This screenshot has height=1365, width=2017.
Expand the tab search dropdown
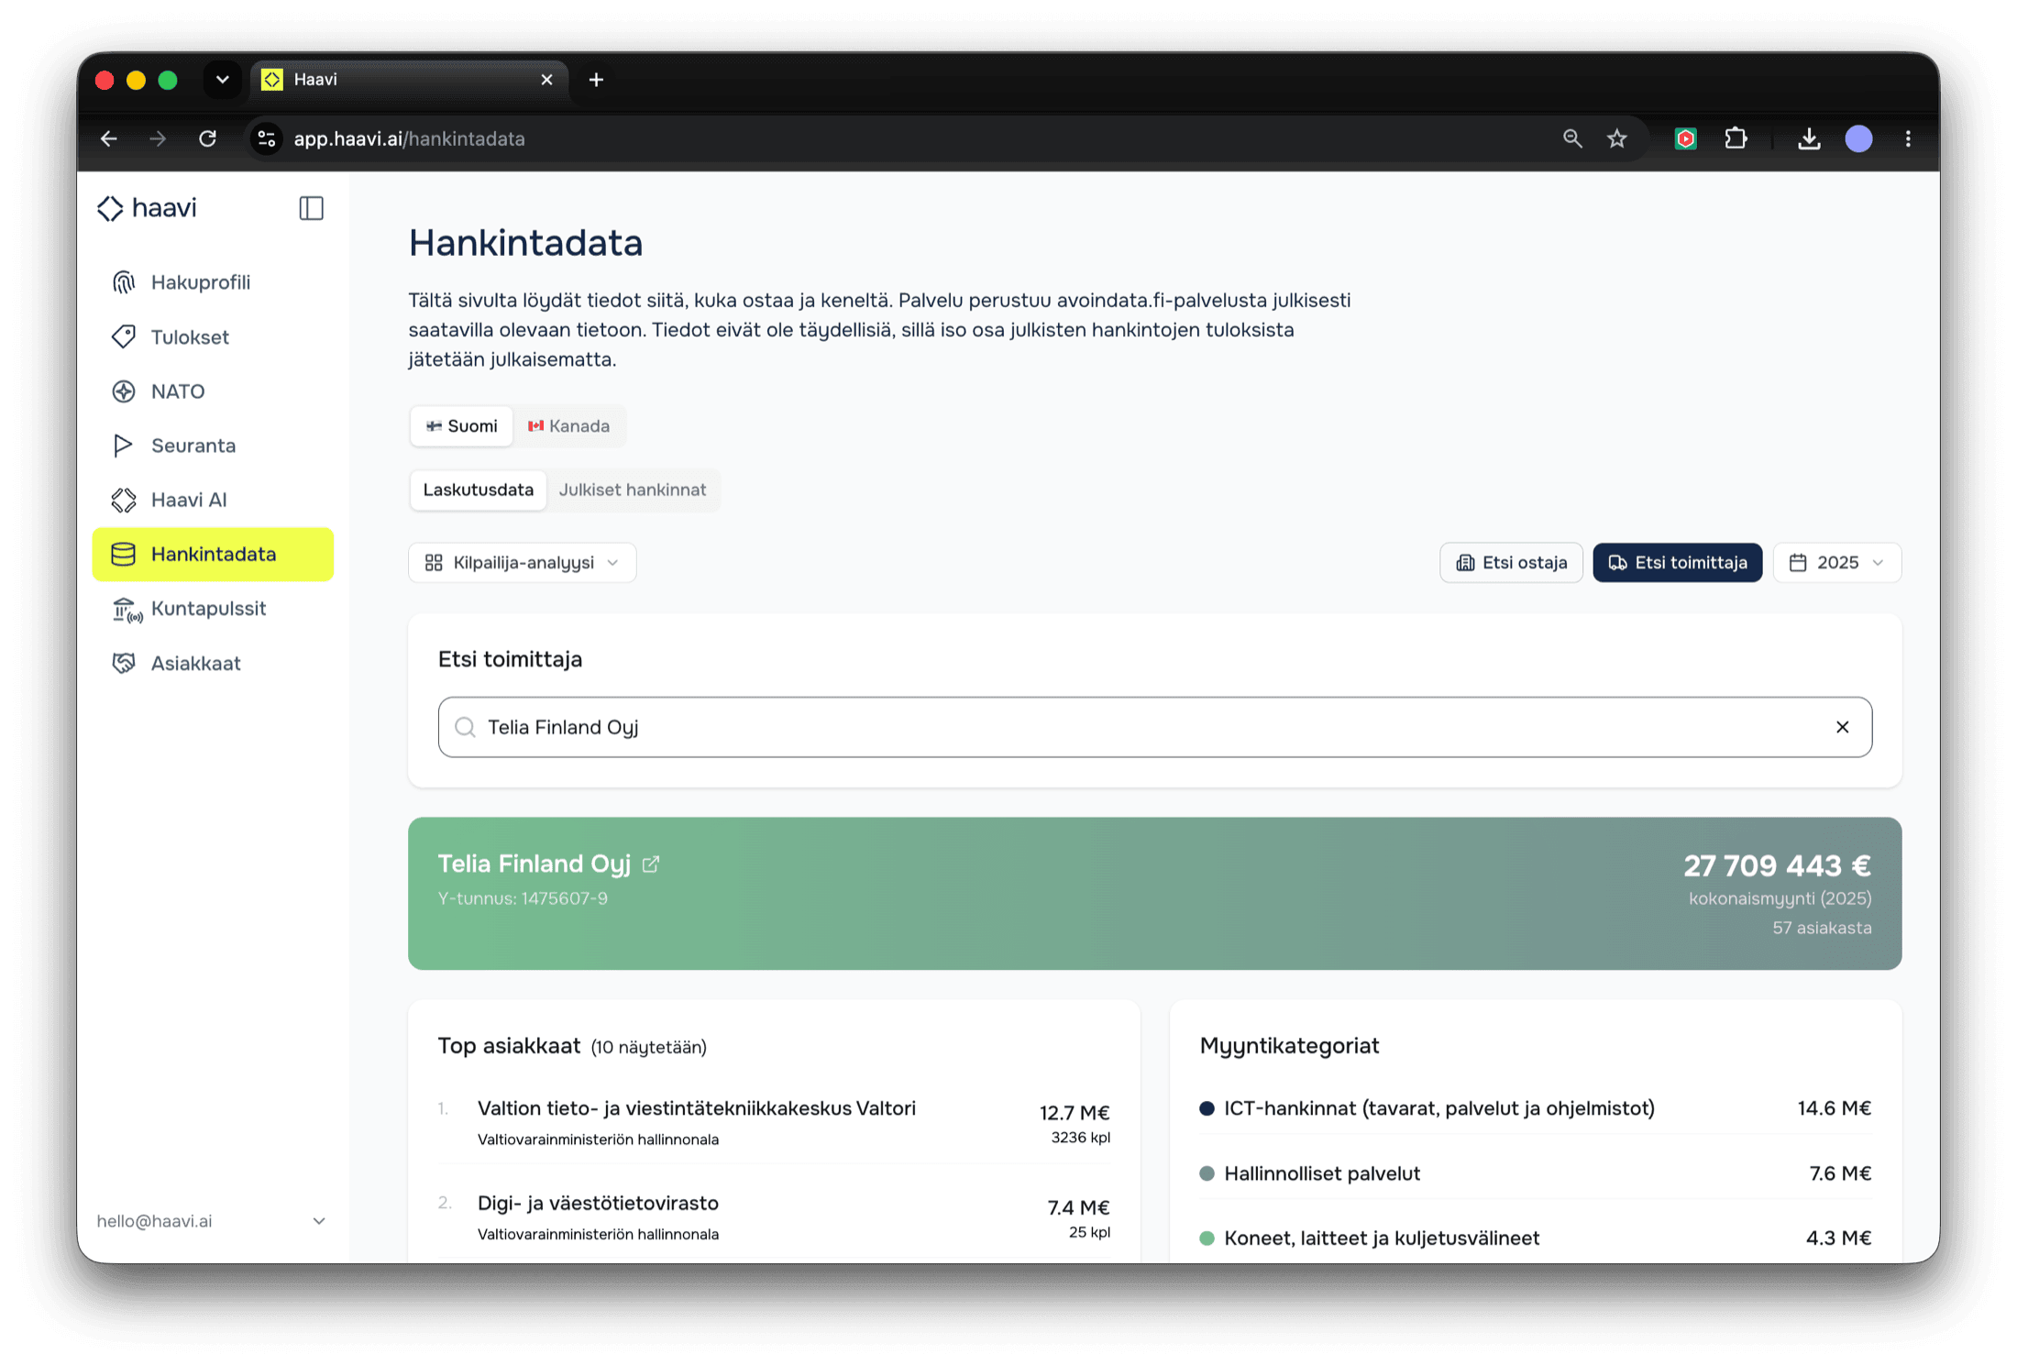click(222, 80)
